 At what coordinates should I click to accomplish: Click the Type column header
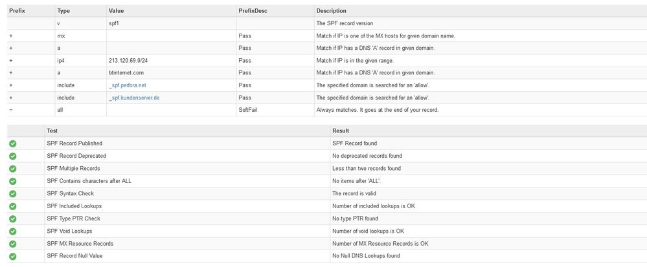(63, 11)
